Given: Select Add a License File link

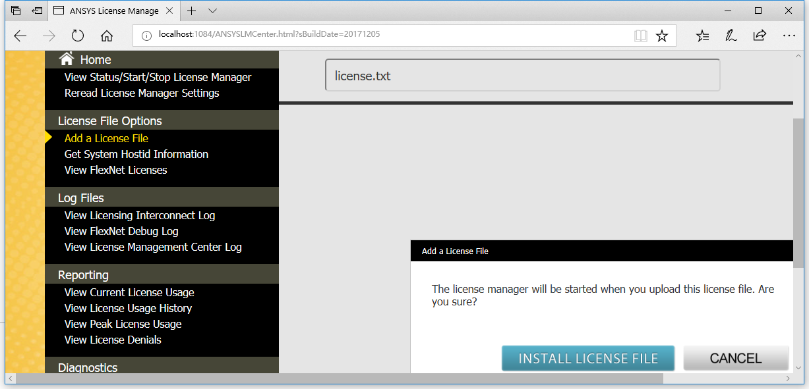Looking at the screenshot, I should coord(106,138).
